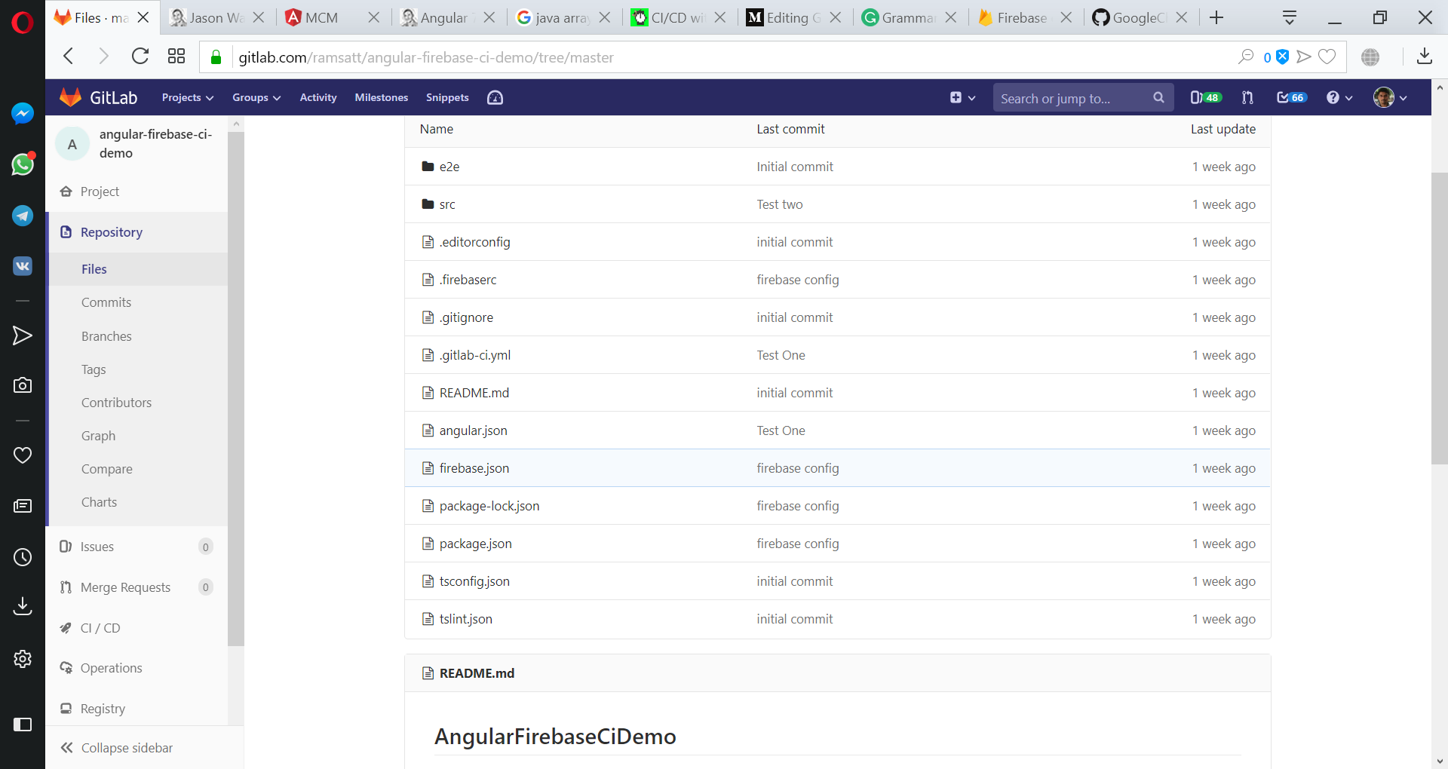The image size is (1448, 769).
Task: Open Telegram from the Opera sidebar
Action: pos(23,216)
